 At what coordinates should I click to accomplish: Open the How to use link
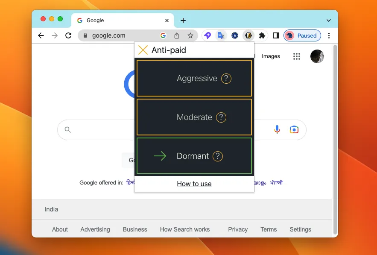click(x=194, y=184)
